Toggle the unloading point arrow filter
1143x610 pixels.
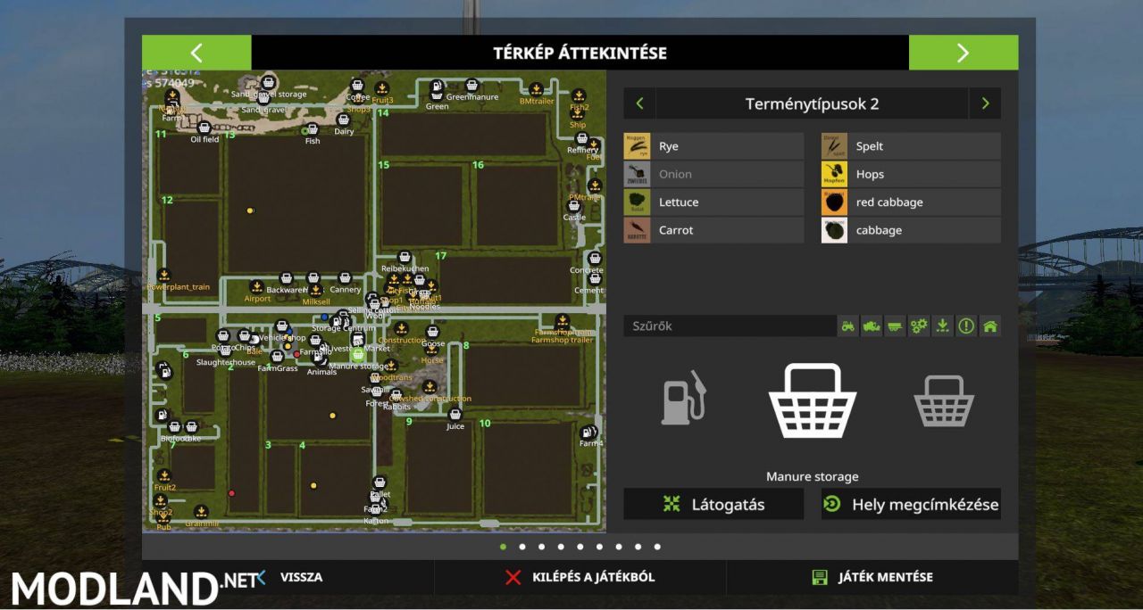click(942, 326)
